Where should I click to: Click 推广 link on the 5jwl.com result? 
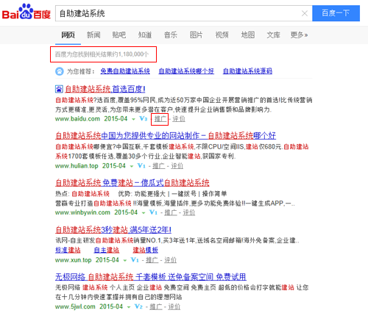[156, 306]
